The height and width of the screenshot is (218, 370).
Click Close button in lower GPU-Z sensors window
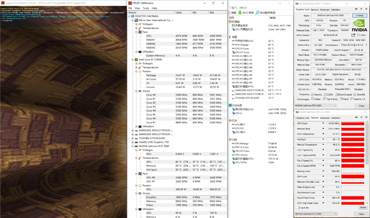click(361, 214)
